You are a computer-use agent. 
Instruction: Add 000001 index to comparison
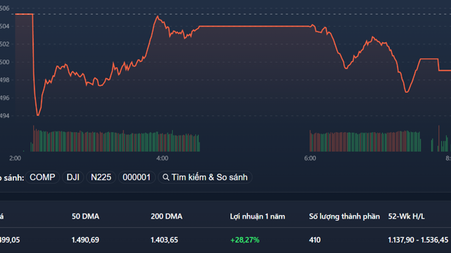pyautogui.click(x=137, y=177)
